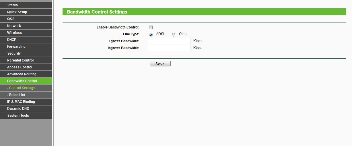Open the QSS sidebar entry

tap(11, 19)
